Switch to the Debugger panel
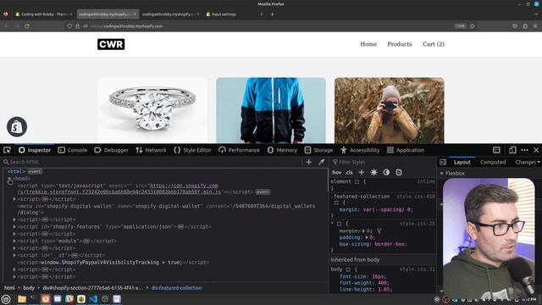 111,150
